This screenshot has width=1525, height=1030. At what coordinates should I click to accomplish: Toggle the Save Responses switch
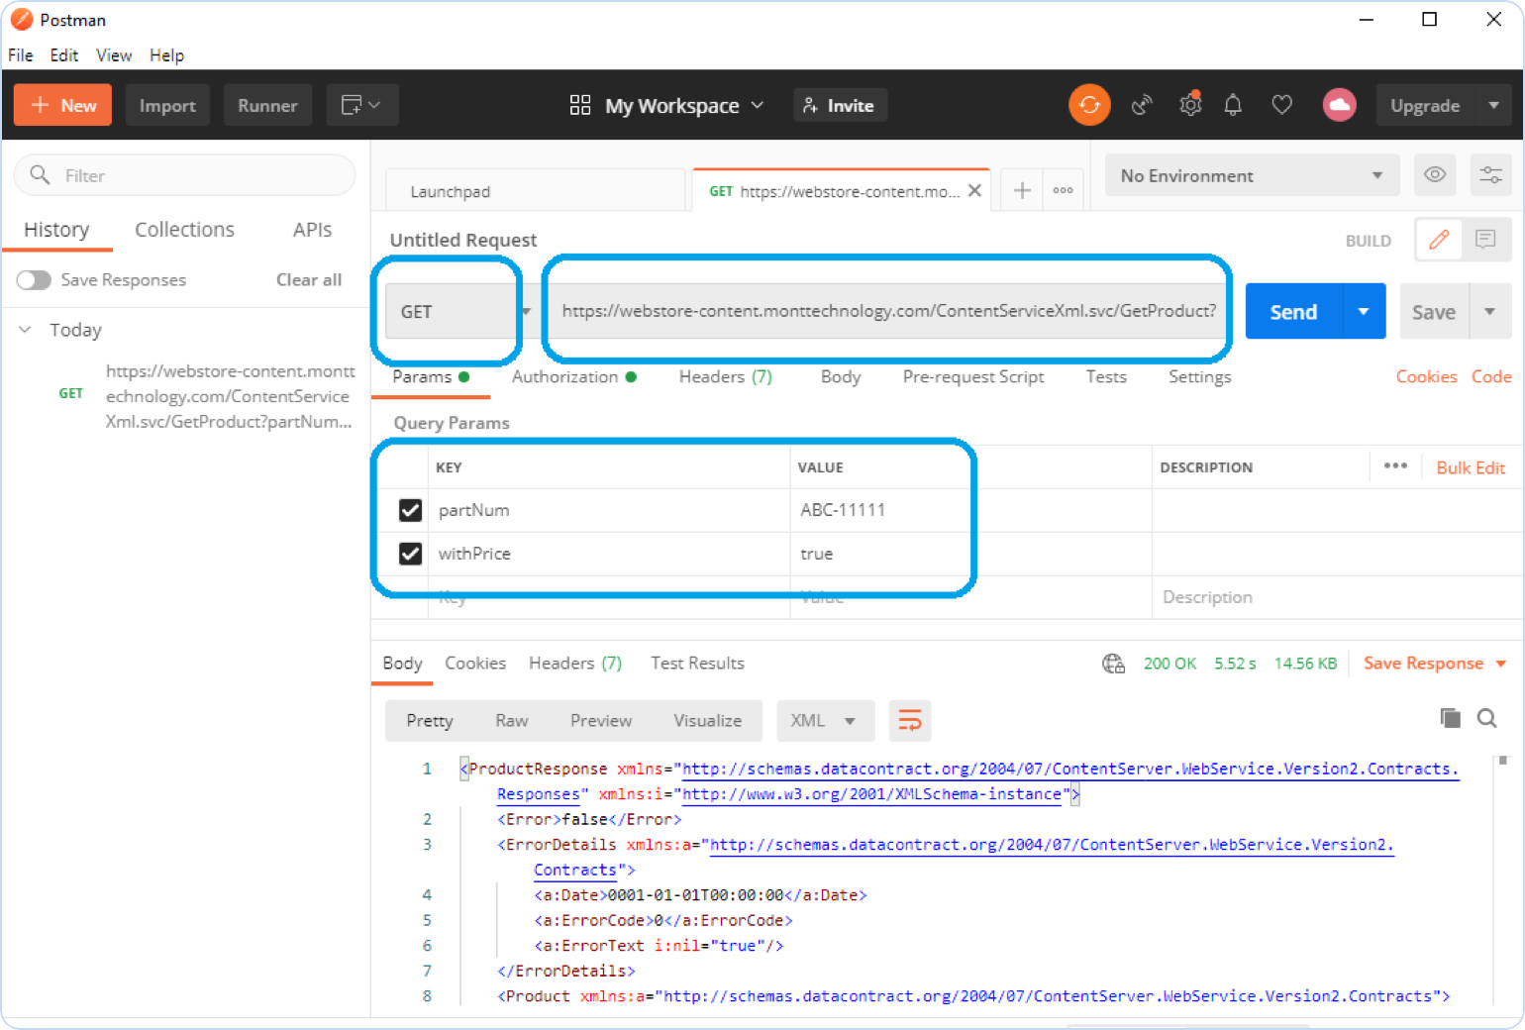tap(34, 280)
